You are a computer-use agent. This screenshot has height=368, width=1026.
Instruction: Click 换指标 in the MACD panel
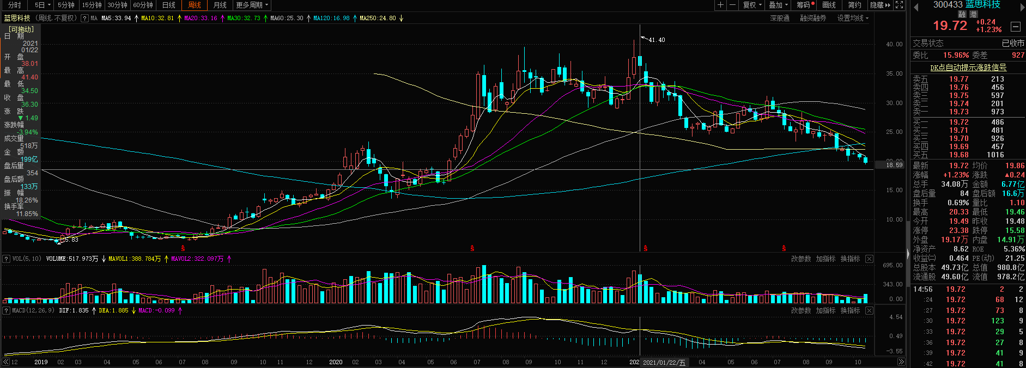coord(850,310)
